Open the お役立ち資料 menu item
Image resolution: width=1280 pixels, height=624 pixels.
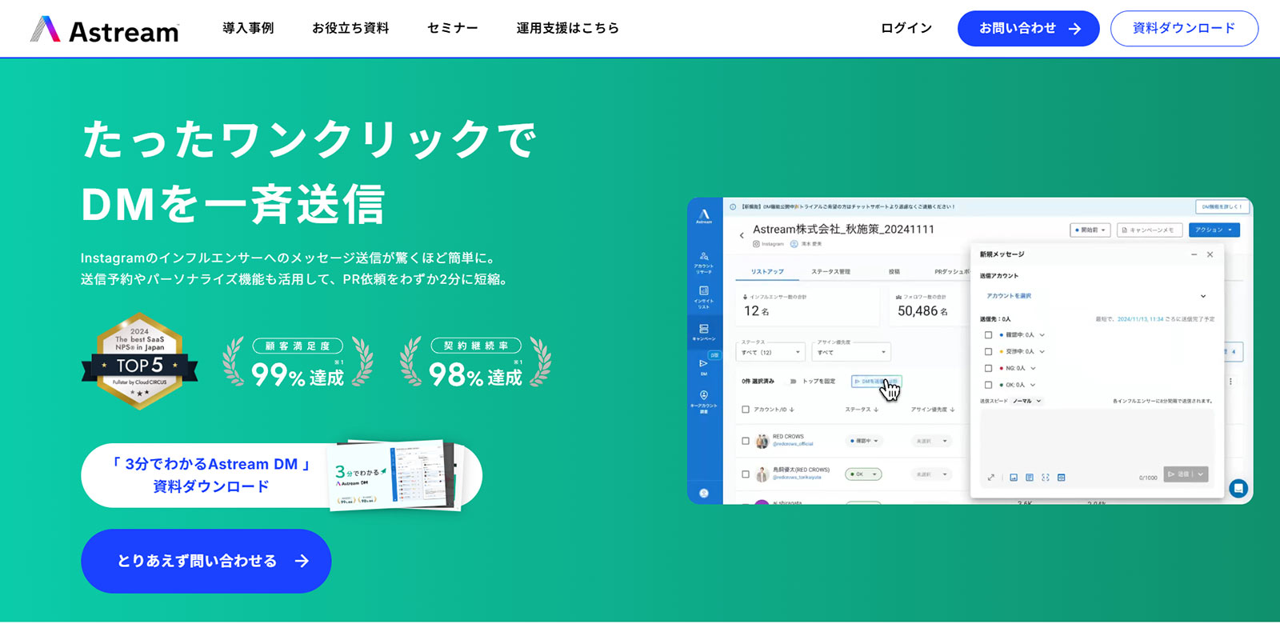click(350, 28)
